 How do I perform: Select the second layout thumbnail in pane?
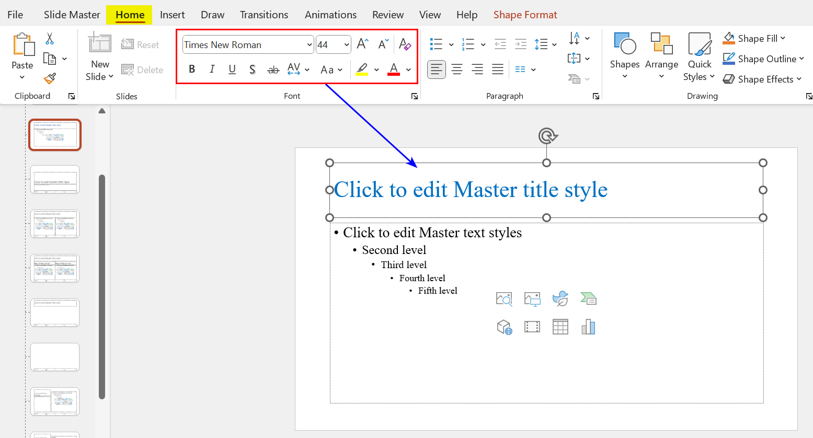(x=55, y=179)
